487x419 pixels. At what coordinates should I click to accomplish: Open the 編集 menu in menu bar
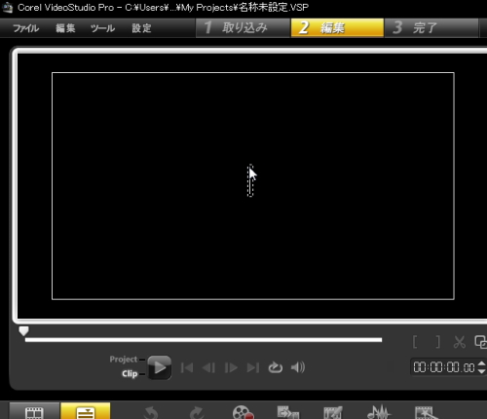pyautogui.click(x=65, y=28)
